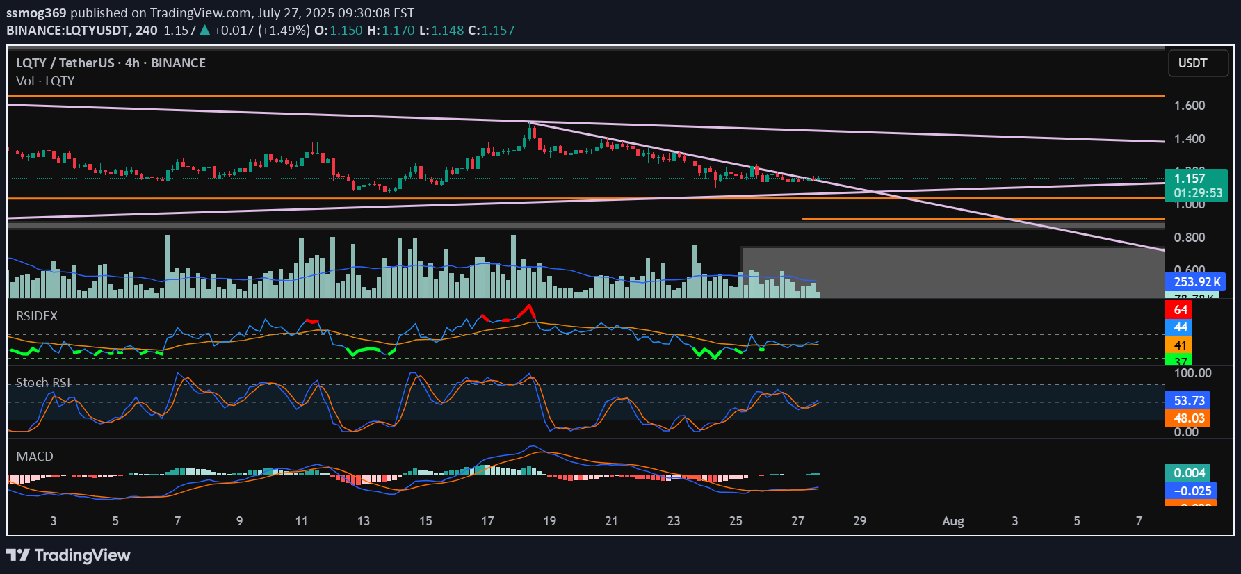Click the Aug label on time axis
This screenshot has width=1241, height=574.
(x=953, y=521)
